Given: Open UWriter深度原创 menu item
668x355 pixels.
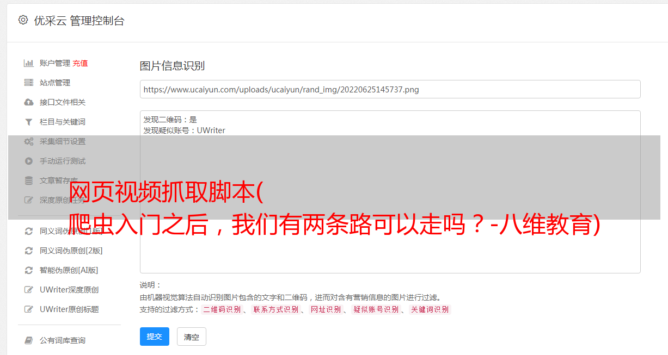Looking at the screenshot, I should coord(69,290).
